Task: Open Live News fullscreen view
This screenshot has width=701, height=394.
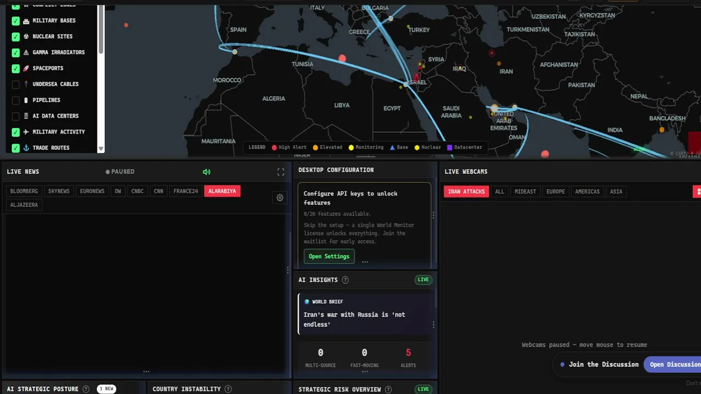Action: coord(280,172)
